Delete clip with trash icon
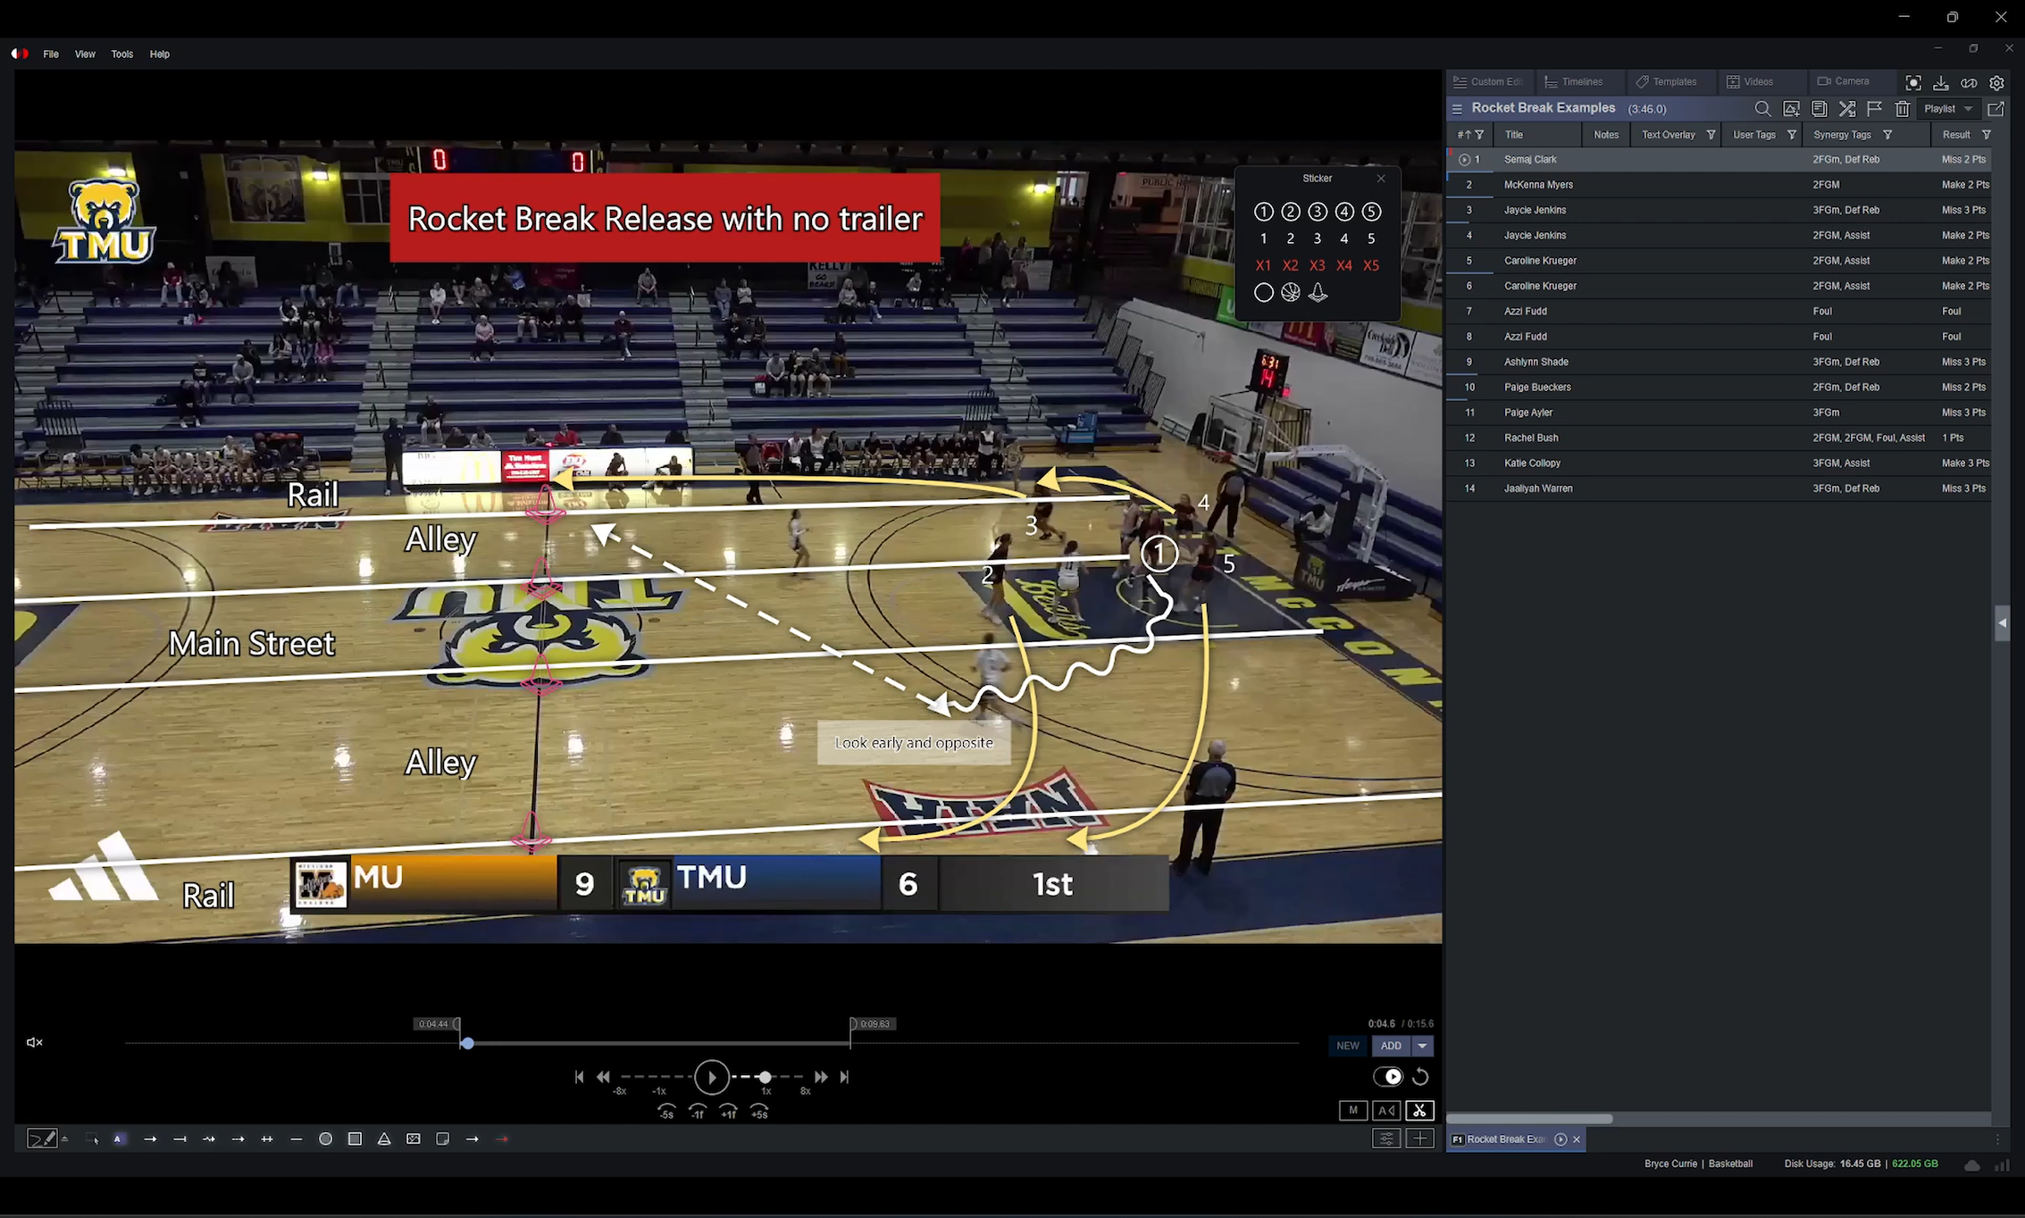The image size is (2025, 1218). pos(1902,109)
